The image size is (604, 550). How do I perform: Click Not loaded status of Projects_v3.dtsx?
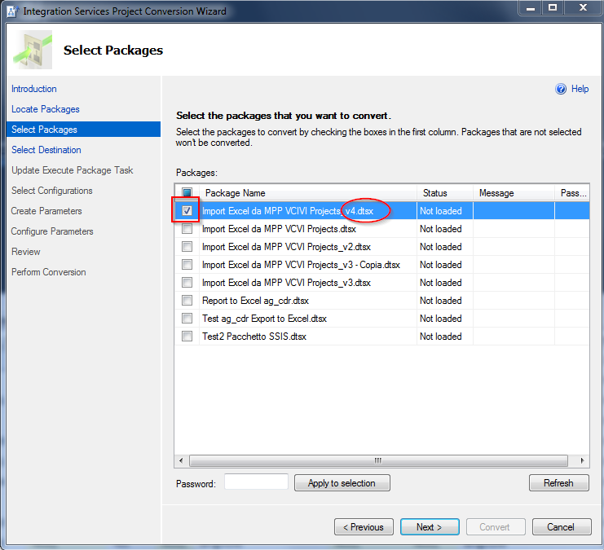pos(441,283)
